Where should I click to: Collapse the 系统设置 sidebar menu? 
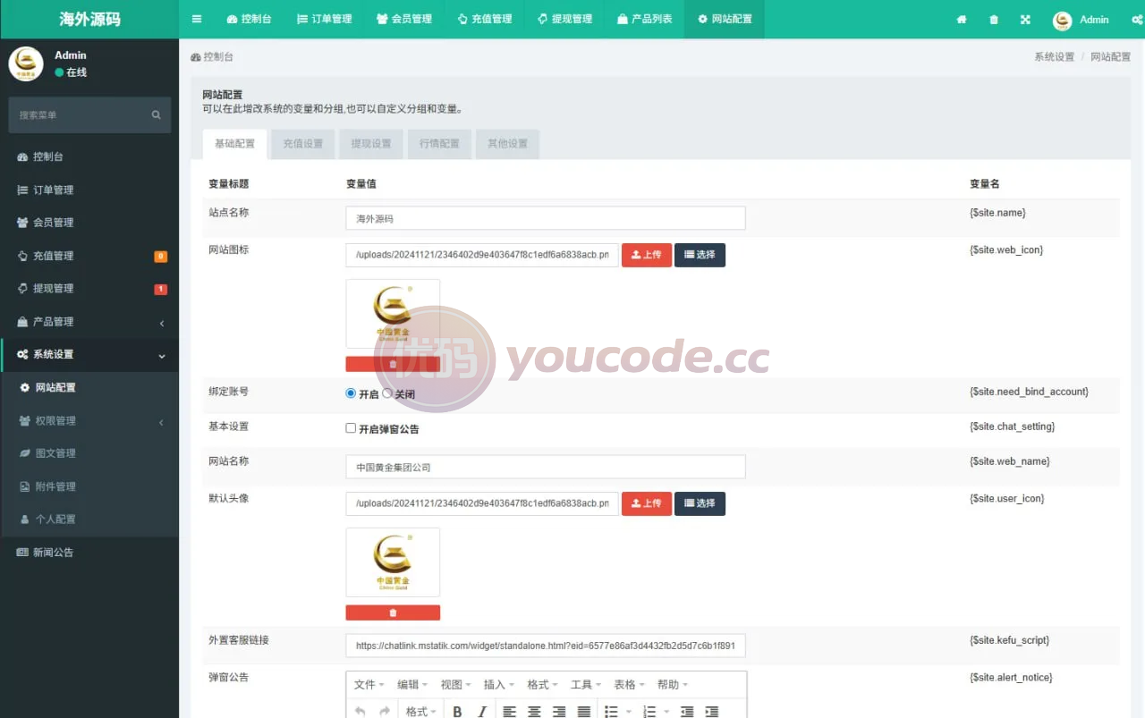point(89,355)
